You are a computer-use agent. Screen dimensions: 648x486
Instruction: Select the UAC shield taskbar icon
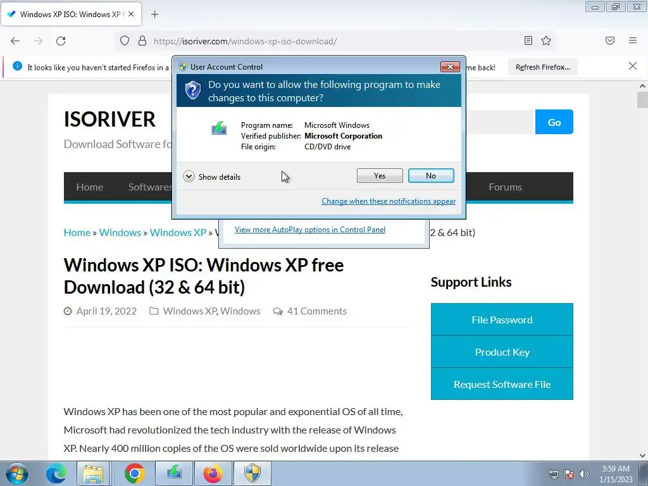(x=252, y=473)
